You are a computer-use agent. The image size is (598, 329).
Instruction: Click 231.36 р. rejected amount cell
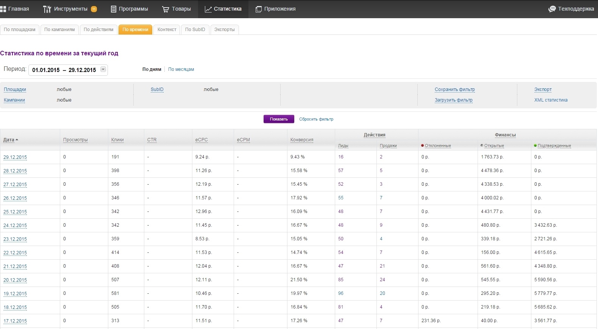pyautogui.click(x=431, y=321)
